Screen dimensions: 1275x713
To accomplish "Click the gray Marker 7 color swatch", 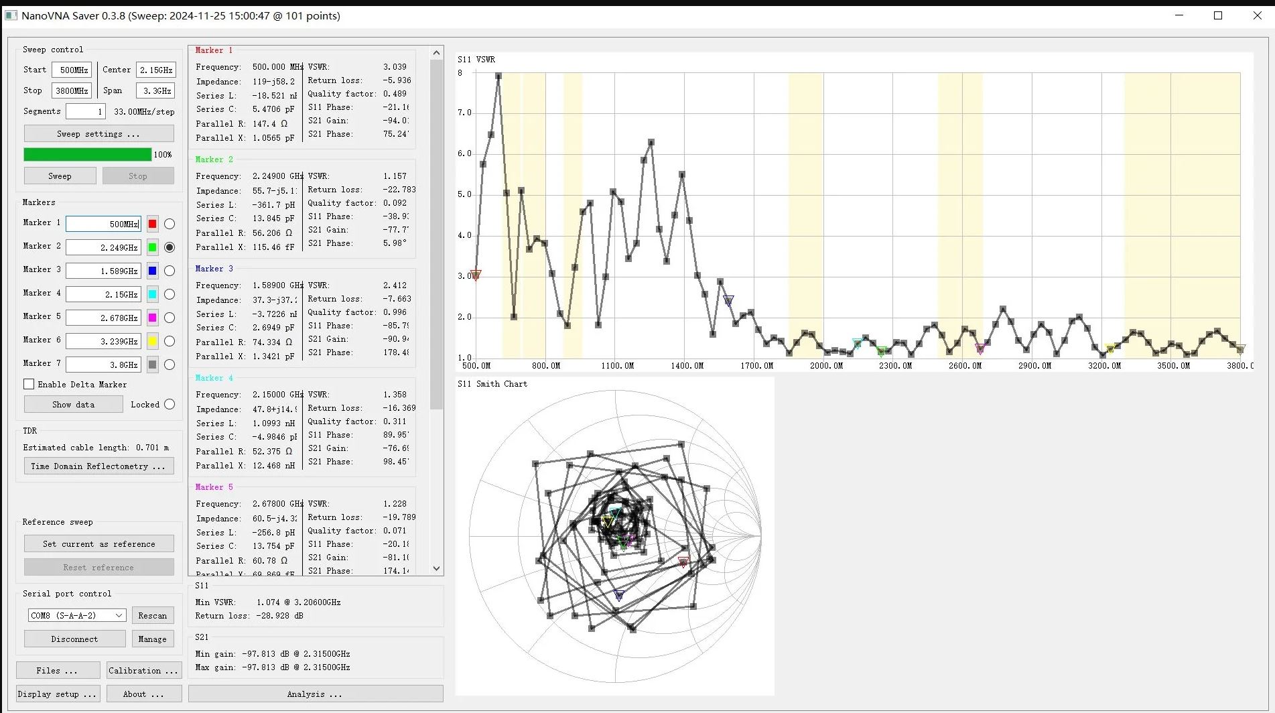I will pyautogui.click(x=153, y=365).
